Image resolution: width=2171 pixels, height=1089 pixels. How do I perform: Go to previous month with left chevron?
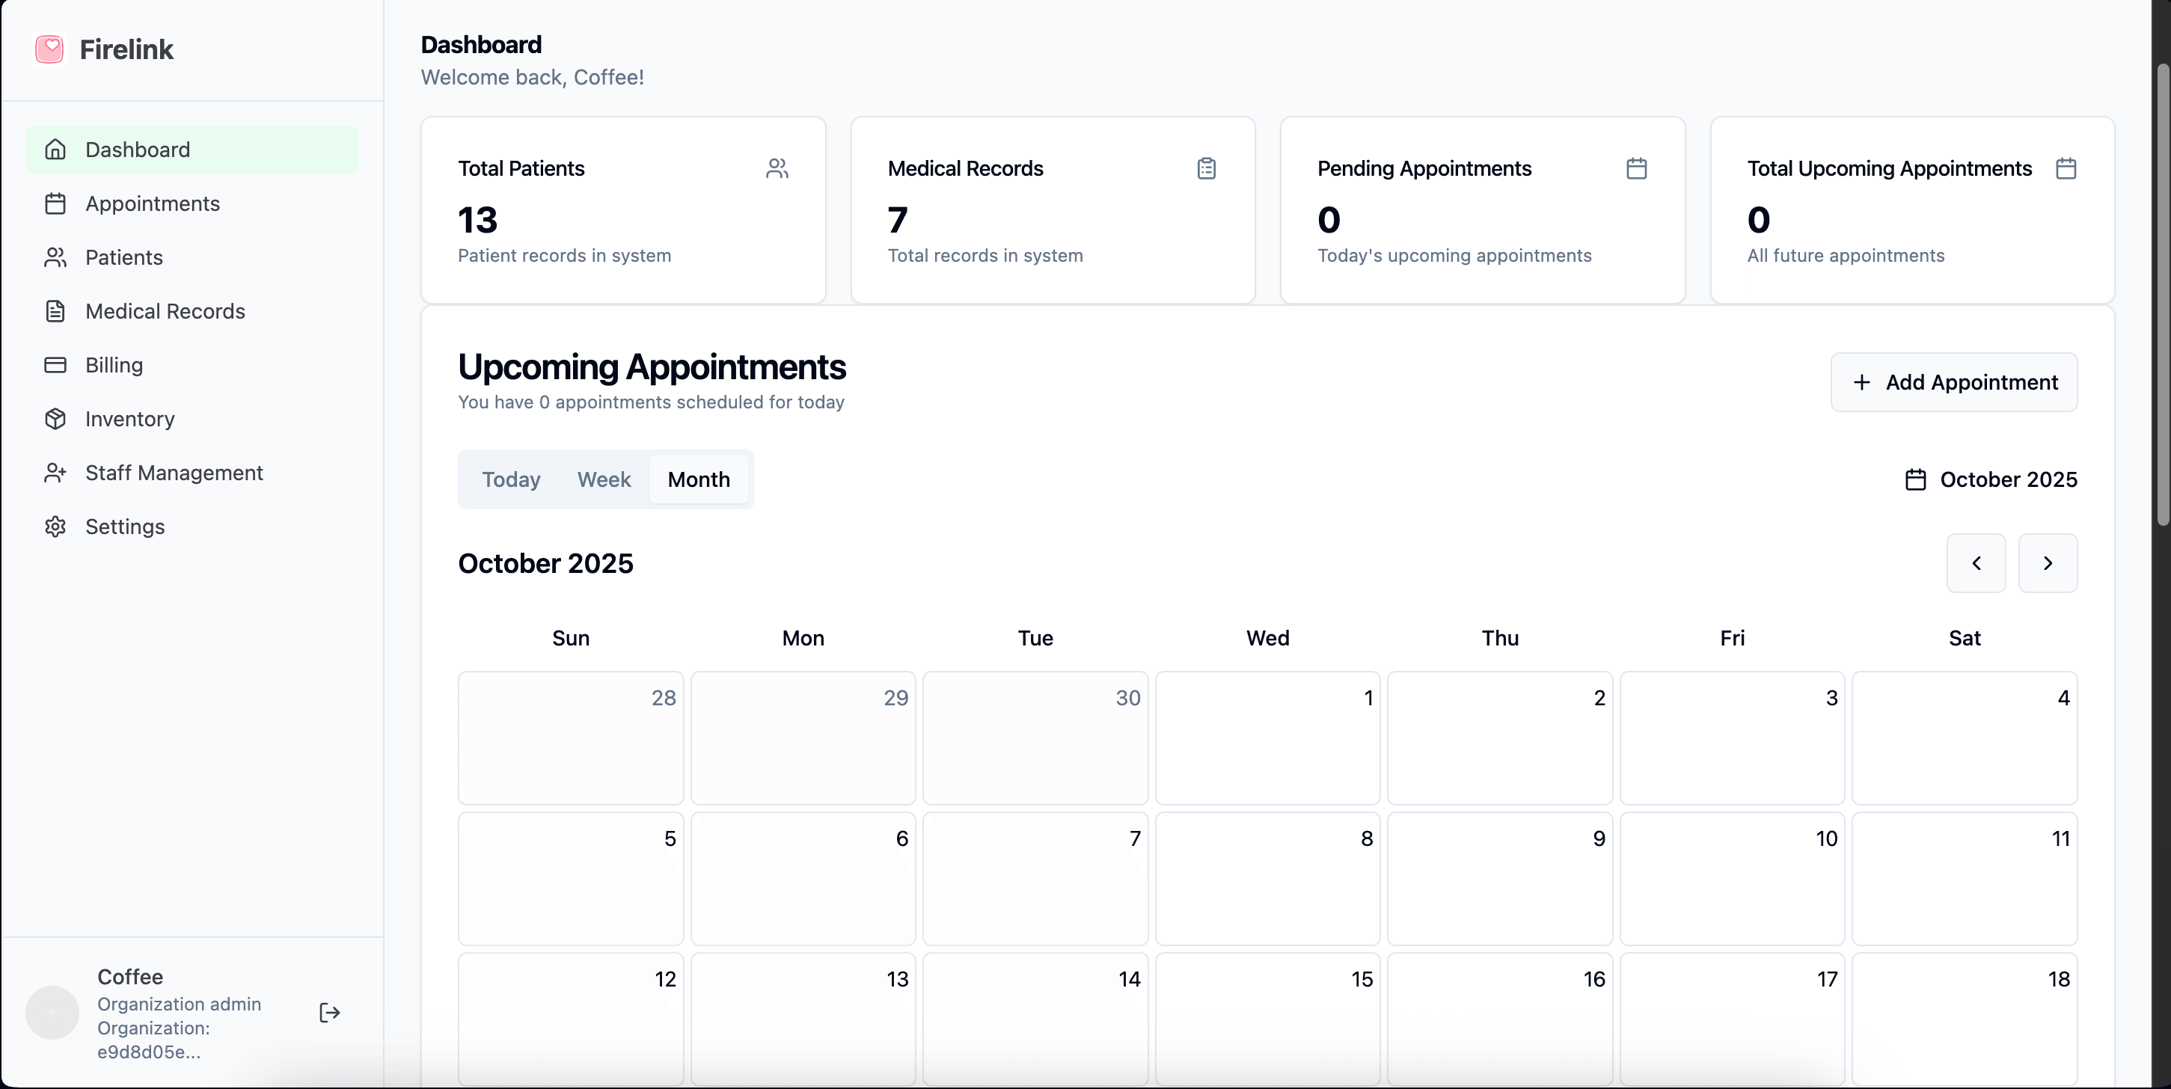pos(1976,563)
